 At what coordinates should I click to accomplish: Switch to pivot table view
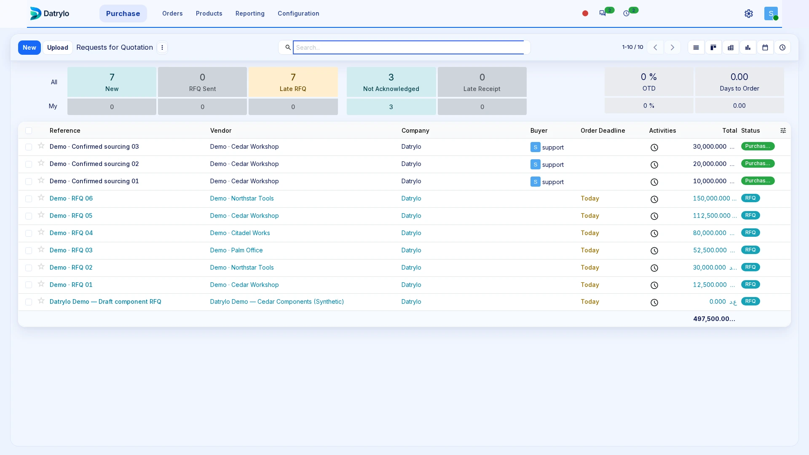(731, 48)
